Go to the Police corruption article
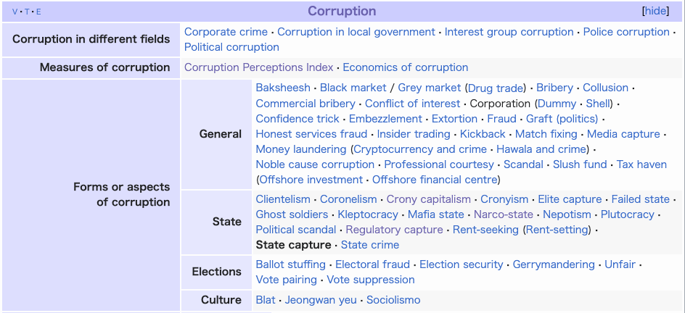This screenshot has height=313, width=685. coord(626,32)
